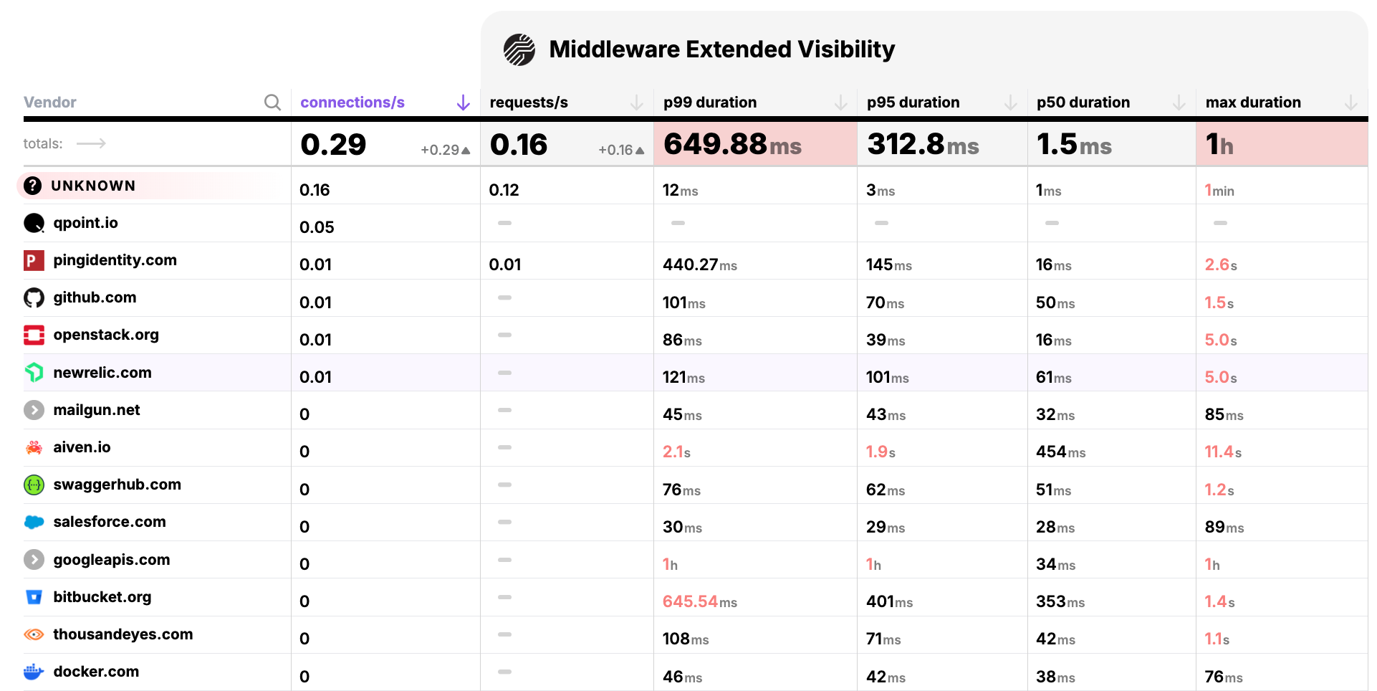The width and height of the screenshot is (1377, 691).
Task: Sort by connections/s column arrow
Action: click(x=464, y=103)
